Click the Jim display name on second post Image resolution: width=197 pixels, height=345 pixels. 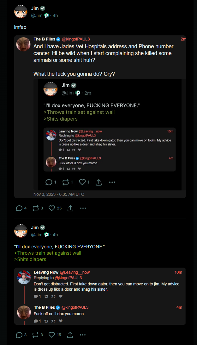(35, 227)
